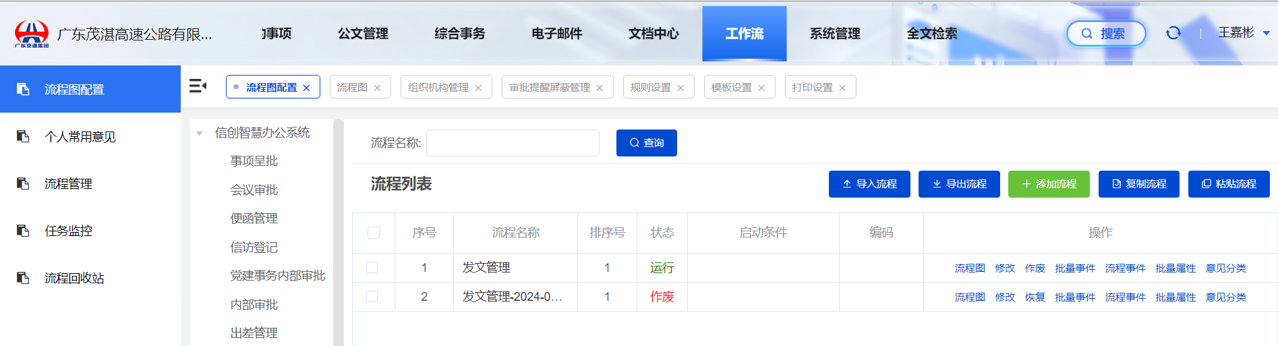Click the 导入流程 button
Image resolution: width=1278 pixels, height=346 pixels.
[x=869, y=184]
